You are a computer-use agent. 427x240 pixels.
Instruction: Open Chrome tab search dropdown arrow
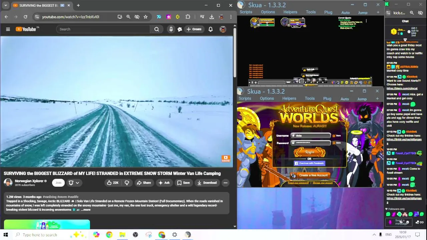(5, 5)
